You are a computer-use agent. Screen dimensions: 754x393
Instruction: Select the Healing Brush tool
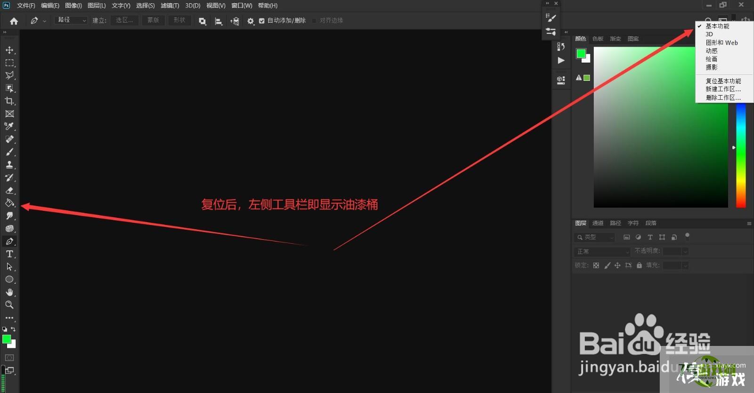[x=9, y=139]
